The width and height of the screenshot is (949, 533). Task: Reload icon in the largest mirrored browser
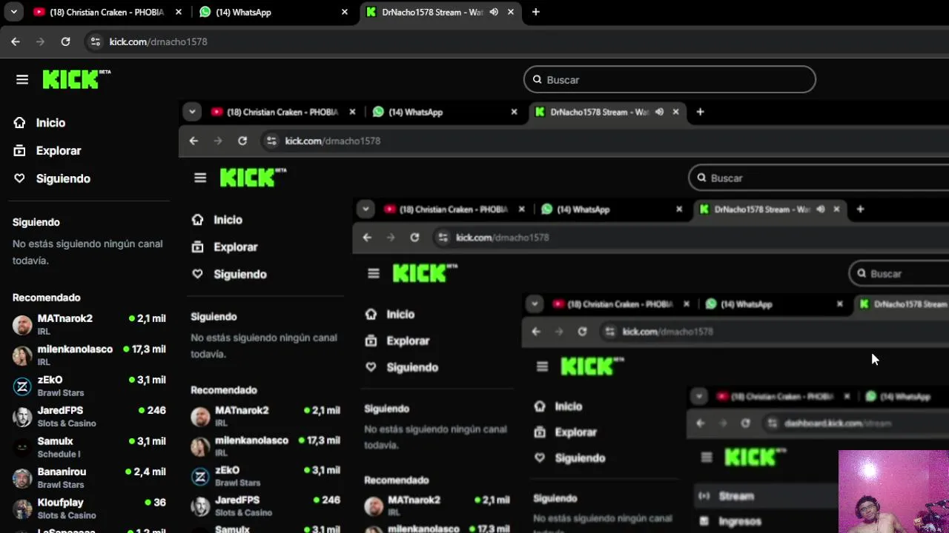point(242,141)
